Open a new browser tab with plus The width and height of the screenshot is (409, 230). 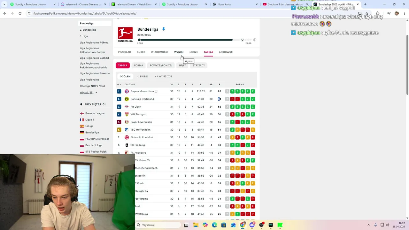(x=365, y=4)
